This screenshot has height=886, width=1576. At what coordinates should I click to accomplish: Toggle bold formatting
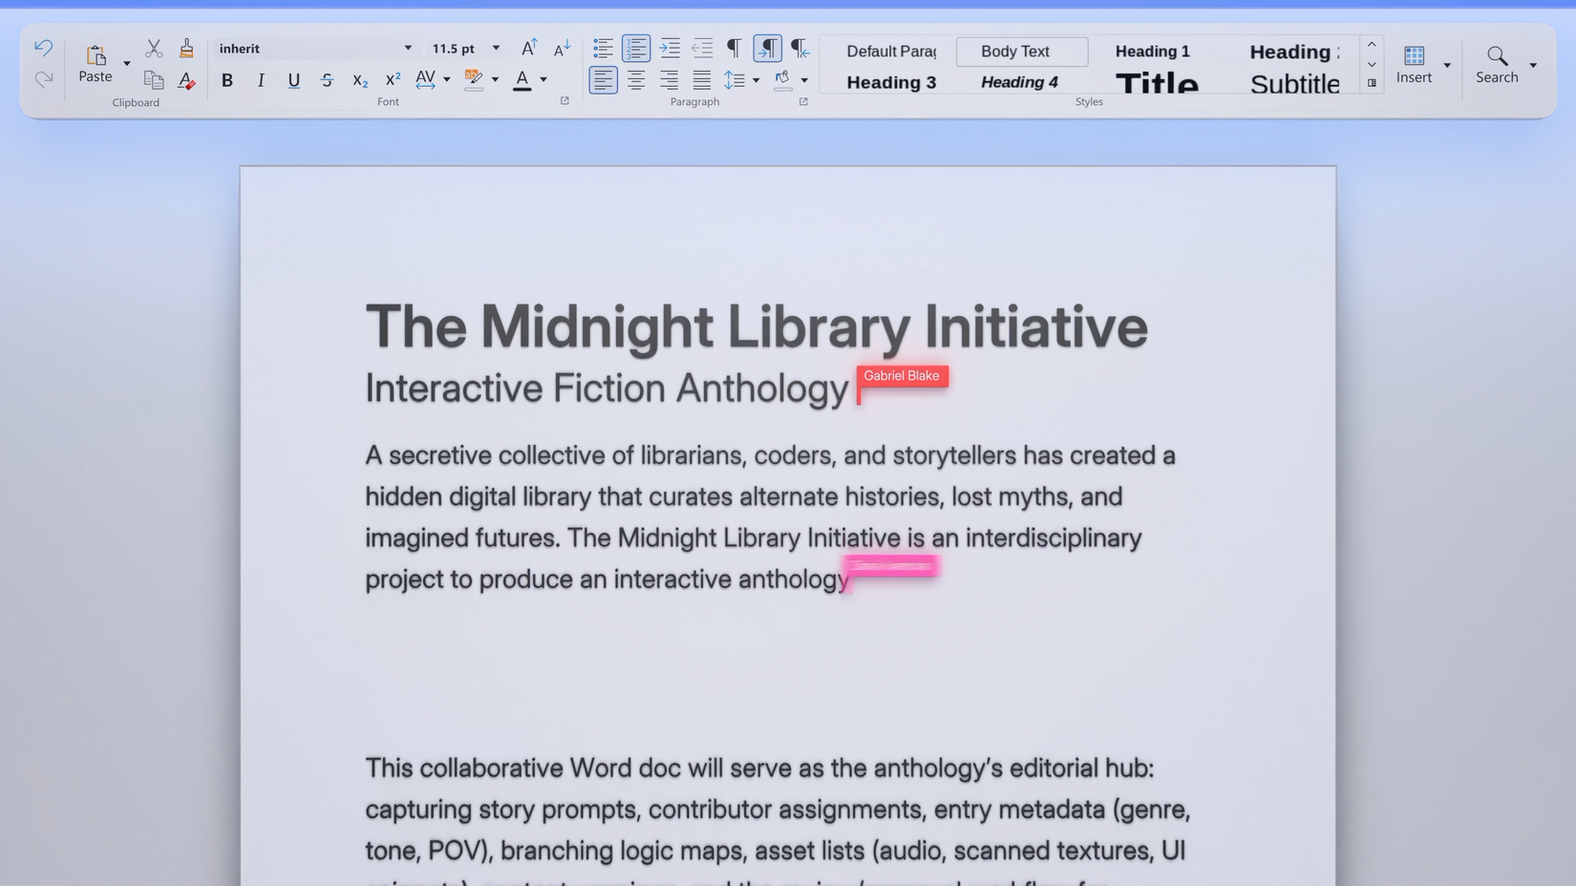coord(227,80)
